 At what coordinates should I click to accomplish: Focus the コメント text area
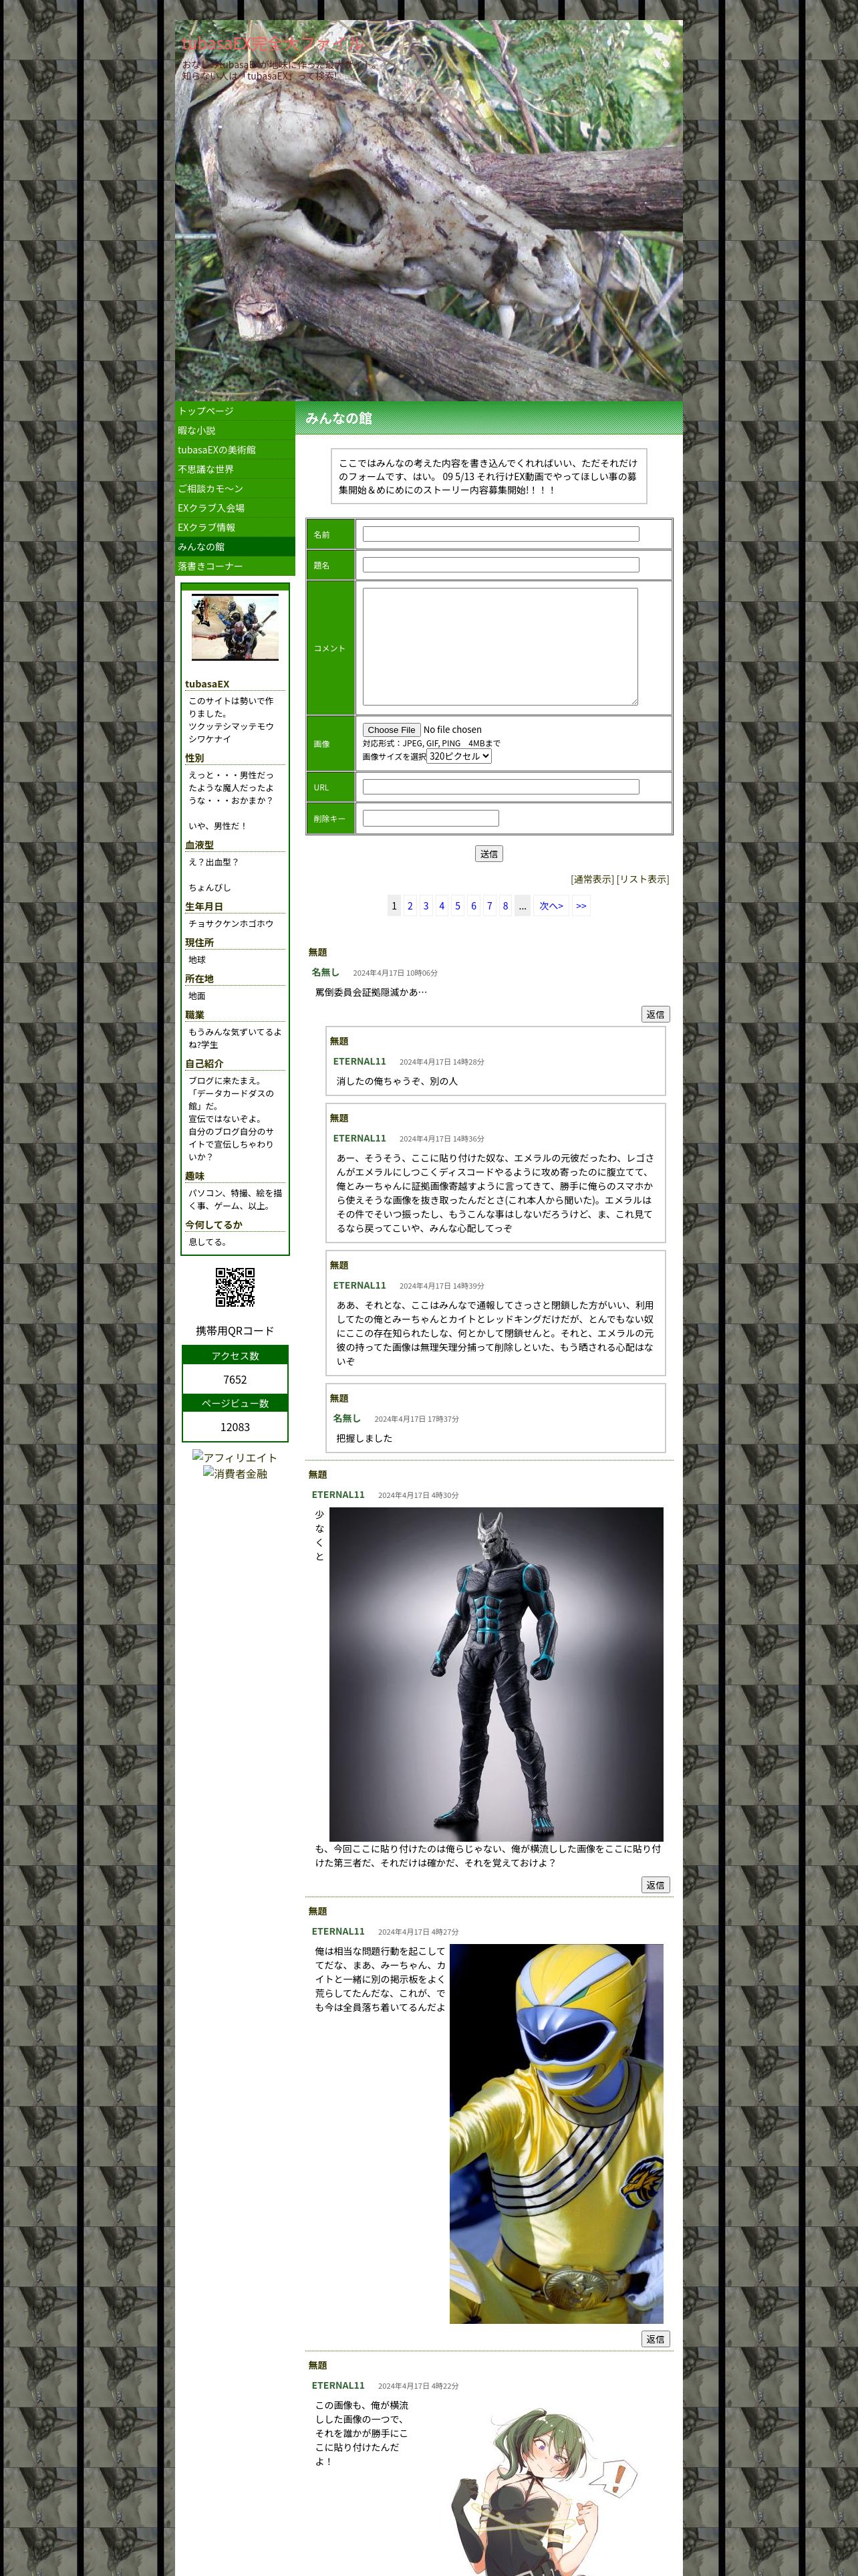499,647
